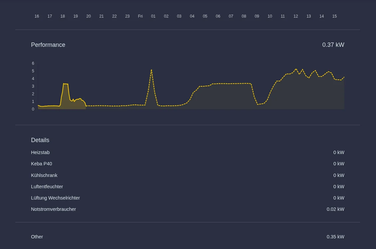Click hour 09 on the time axis

(257, 16)
